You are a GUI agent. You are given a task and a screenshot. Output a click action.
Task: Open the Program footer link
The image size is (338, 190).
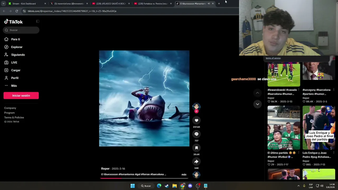(10, 113)
